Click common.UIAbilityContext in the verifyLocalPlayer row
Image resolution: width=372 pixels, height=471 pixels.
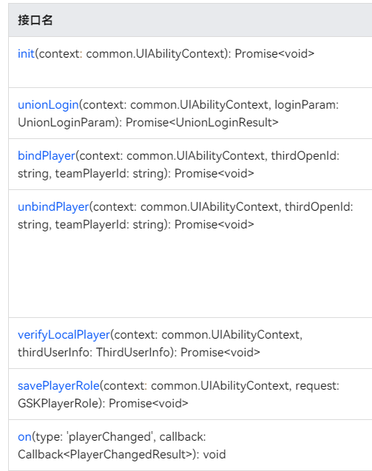click(231, 335)
